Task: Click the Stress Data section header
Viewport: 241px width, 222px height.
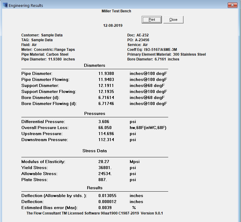Action: point(94,151)
